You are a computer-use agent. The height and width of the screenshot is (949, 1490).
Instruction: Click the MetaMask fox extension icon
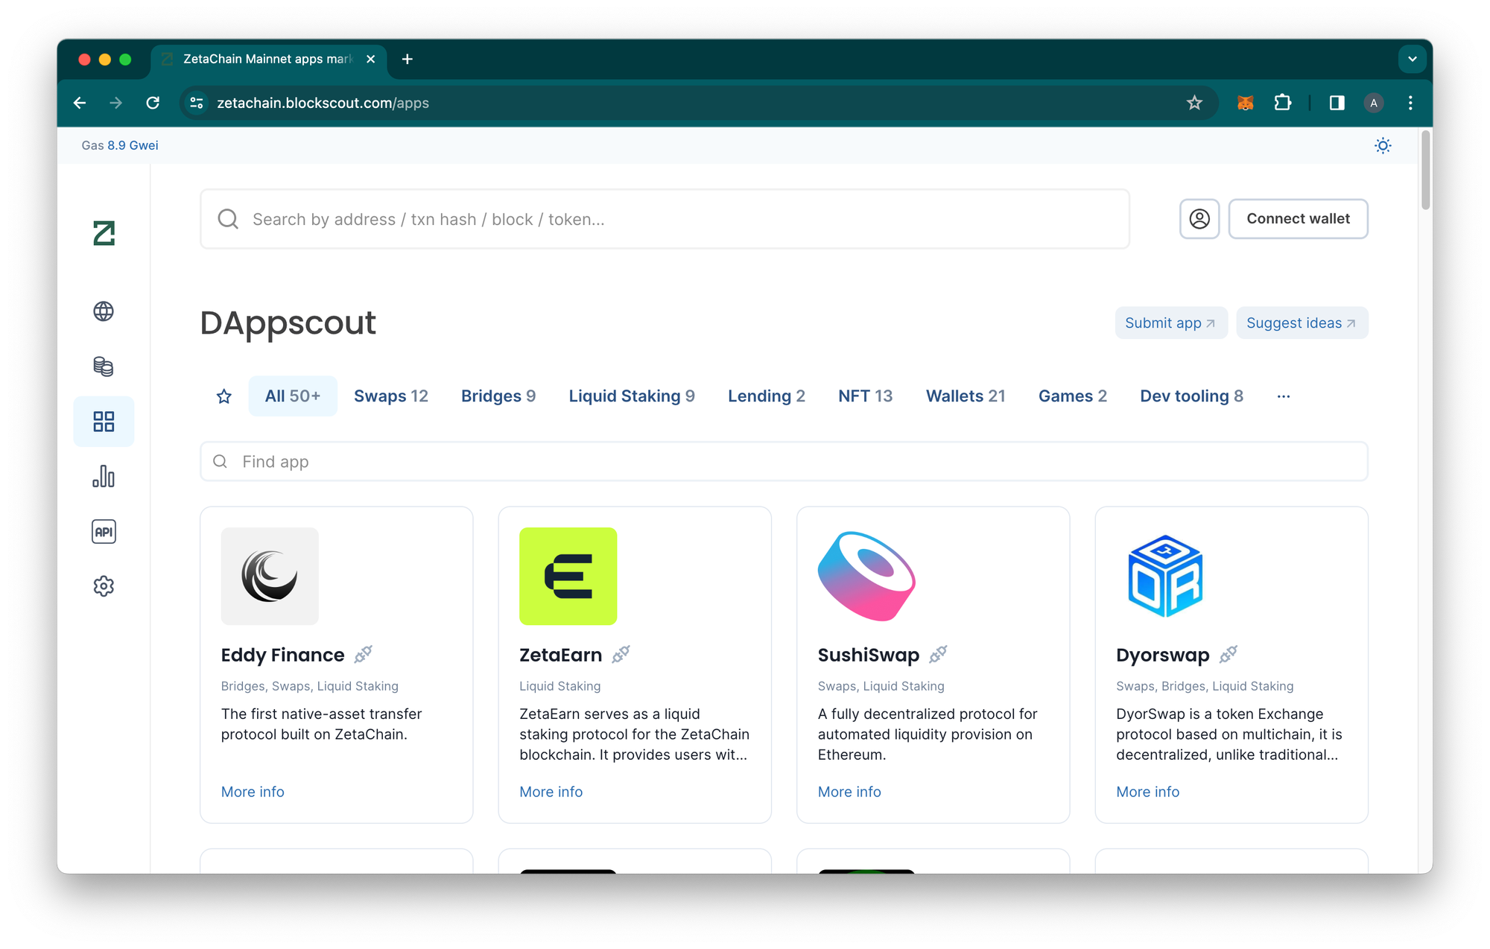tap(1245, 103)
